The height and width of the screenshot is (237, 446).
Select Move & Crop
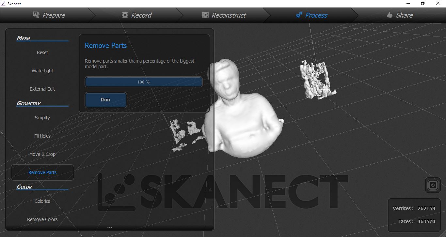coord(42,154)
